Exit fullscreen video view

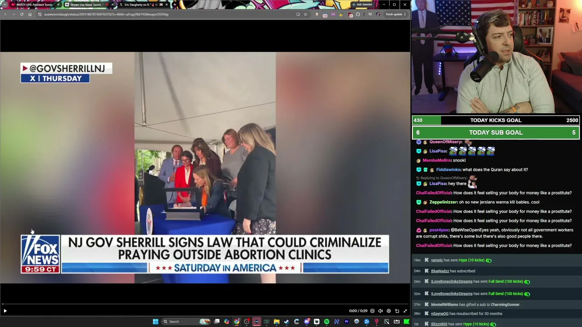point(405,311)
